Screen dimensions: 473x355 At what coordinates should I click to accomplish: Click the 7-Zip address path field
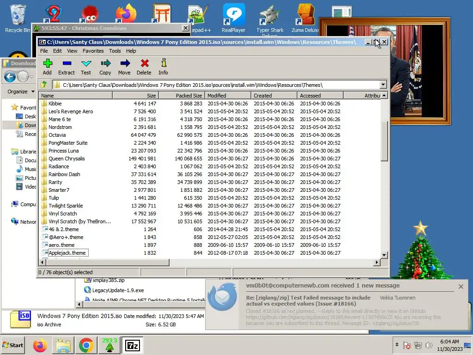[x=216, y=85]
